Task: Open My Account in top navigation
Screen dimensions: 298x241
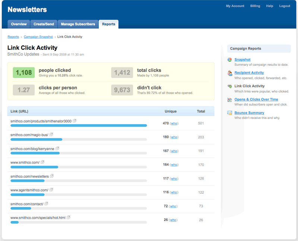Action: click(x=235, y=6)
